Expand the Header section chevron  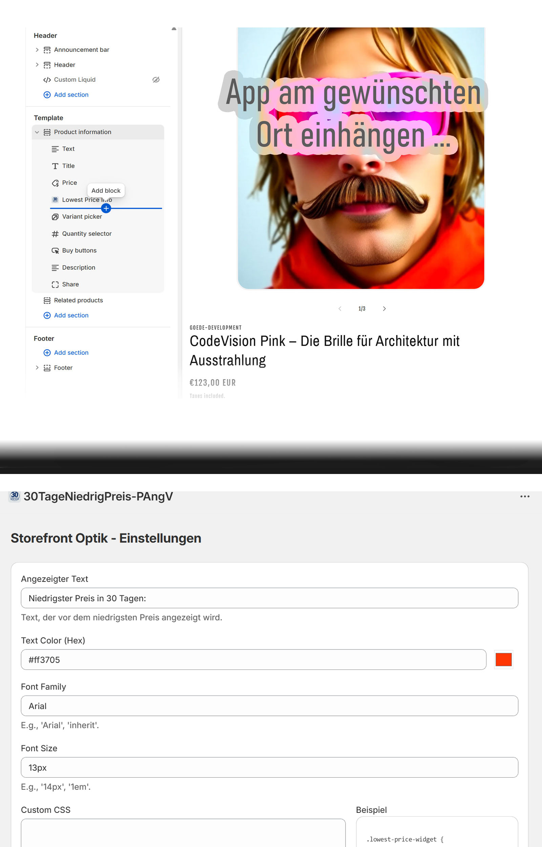click(37, 65)
